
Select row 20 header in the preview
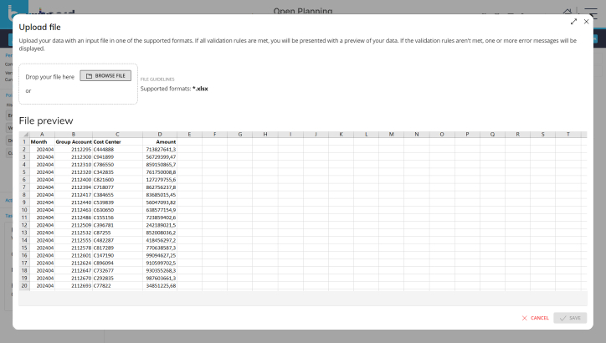coord(24,285)
